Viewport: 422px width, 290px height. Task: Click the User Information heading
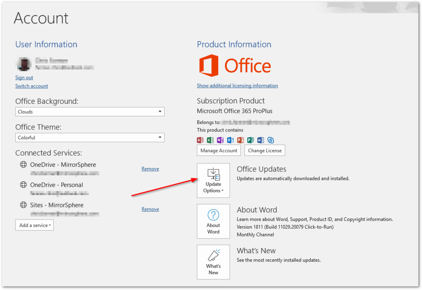tap(46, 44)
